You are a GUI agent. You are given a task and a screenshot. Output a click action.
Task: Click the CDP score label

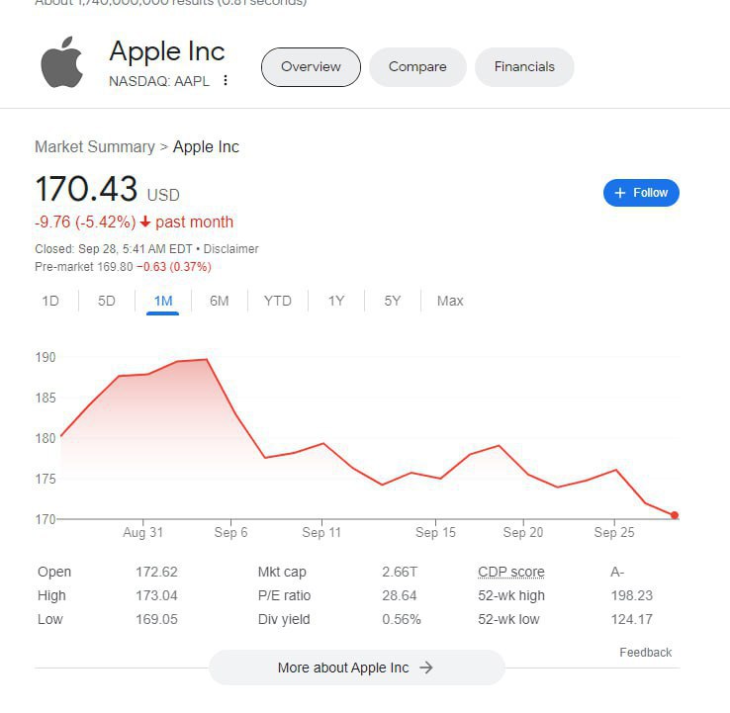[510, 572]
